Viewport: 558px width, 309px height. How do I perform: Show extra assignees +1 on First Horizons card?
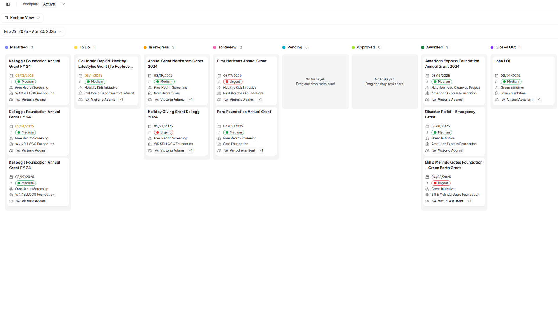tap(260, 100)
